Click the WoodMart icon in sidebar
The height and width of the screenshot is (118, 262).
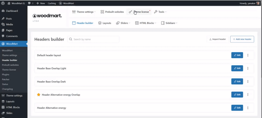click(x=3, y=44)
